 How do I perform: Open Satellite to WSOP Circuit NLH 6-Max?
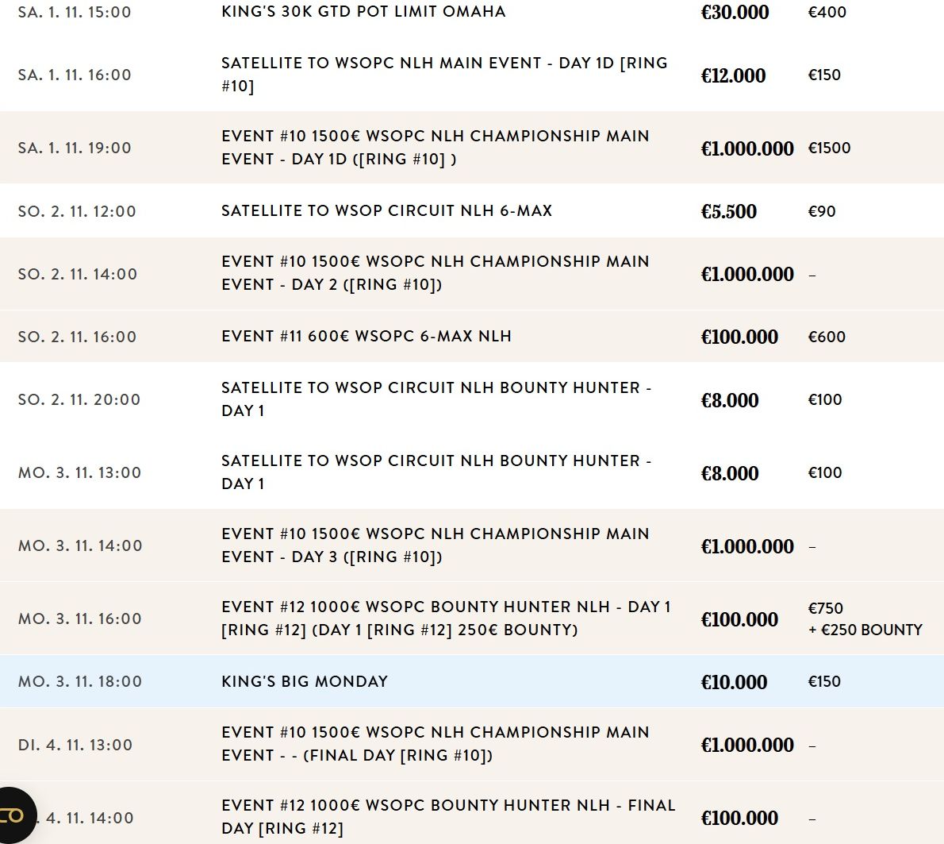(386, 211)
